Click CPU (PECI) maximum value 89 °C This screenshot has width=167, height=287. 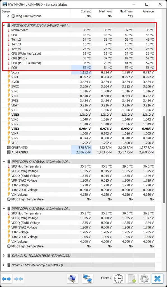tap(129, 58)
